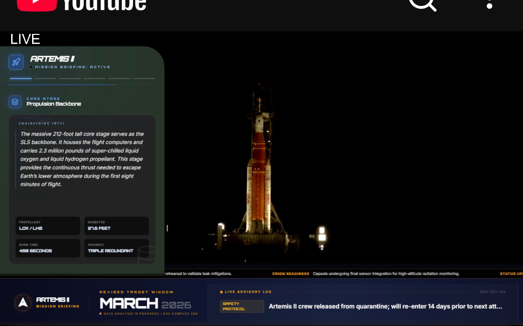Click the 'Orion Readiness' ticker label
The width and height of the screenshot is (523, 326).
(291, 274)
